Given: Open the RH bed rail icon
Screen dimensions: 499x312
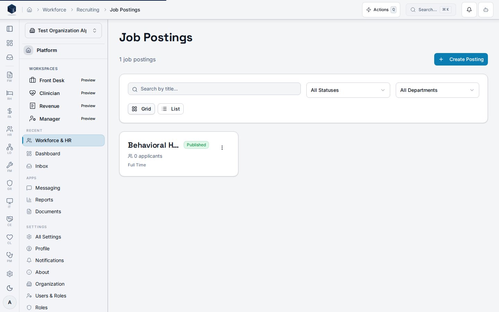Looking at the screenshot, I should click(x=10, y=95).
